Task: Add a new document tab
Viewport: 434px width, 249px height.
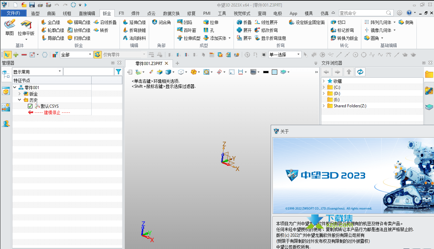Action: 177,63
